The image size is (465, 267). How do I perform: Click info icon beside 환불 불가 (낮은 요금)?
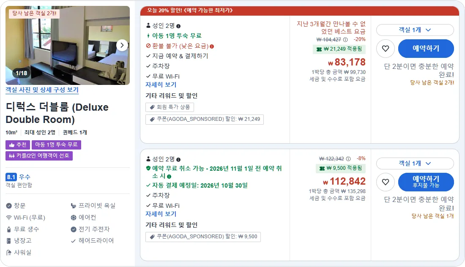pos(212,46)
